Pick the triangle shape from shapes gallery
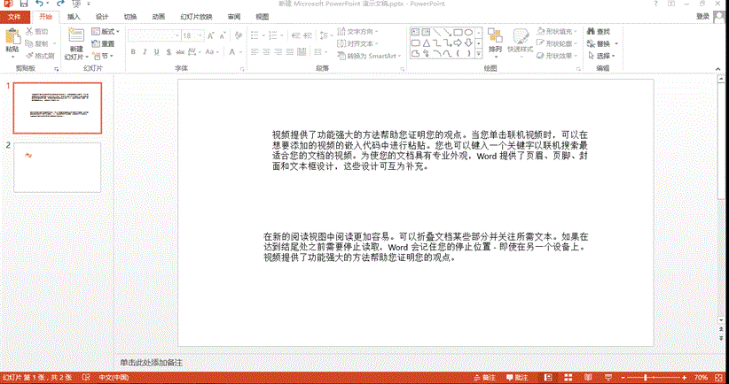729x384 pixels. [x=427, y=42]
